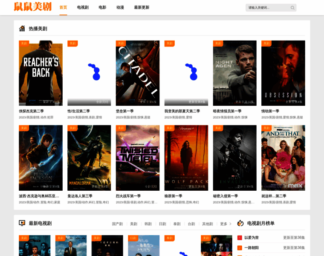Open the title link 烈火战车第一季

point(128,196)
